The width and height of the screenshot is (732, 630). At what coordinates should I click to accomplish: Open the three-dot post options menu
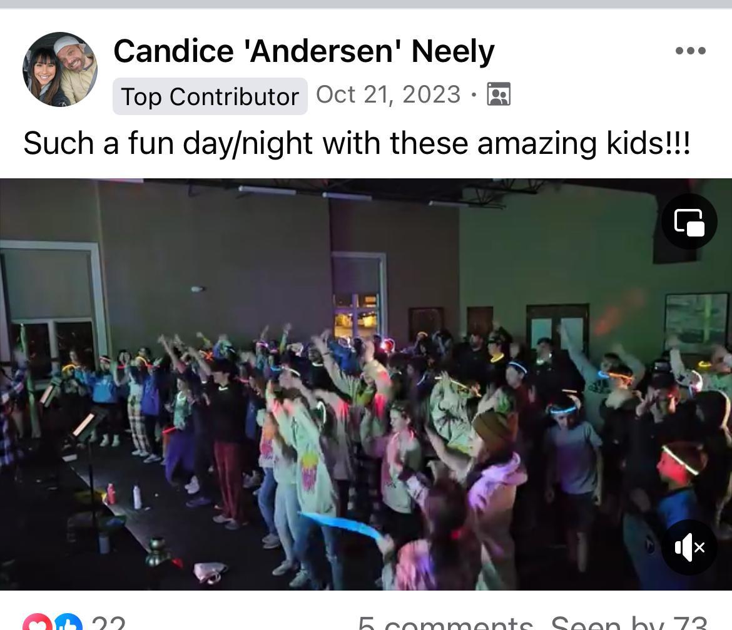pyautogui.click(x=691, y=51)
